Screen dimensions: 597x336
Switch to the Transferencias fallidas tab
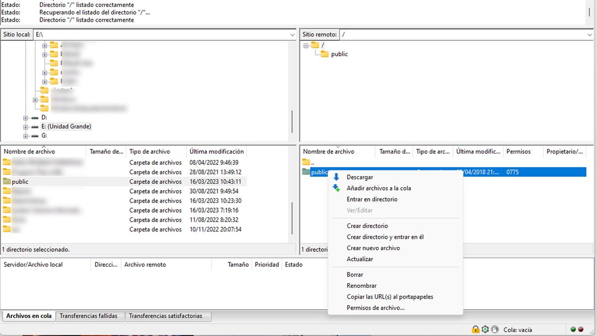90,316
